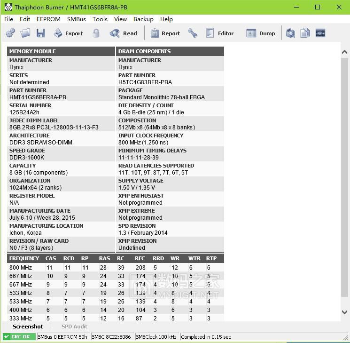This screenshot has width=350, height=343.
Task: Open the View menu
Action: pyautogui.click(x=121, y=19)
